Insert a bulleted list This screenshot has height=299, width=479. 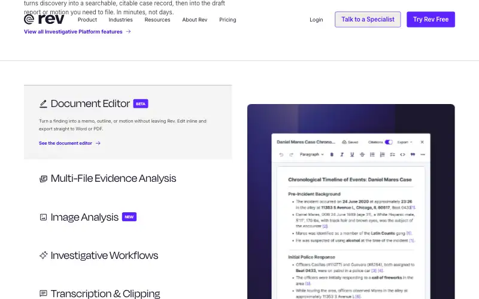point(372,155)
